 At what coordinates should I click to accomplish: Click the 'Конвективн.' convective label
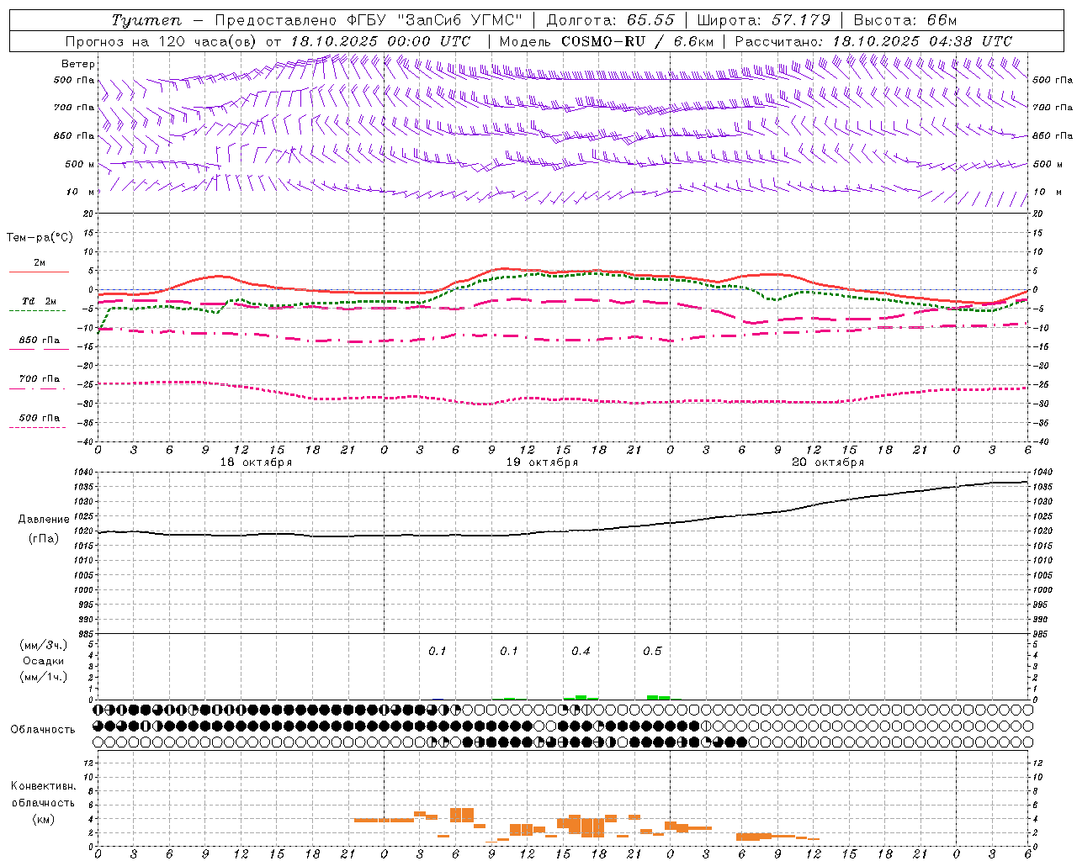[x=43, y=786]
